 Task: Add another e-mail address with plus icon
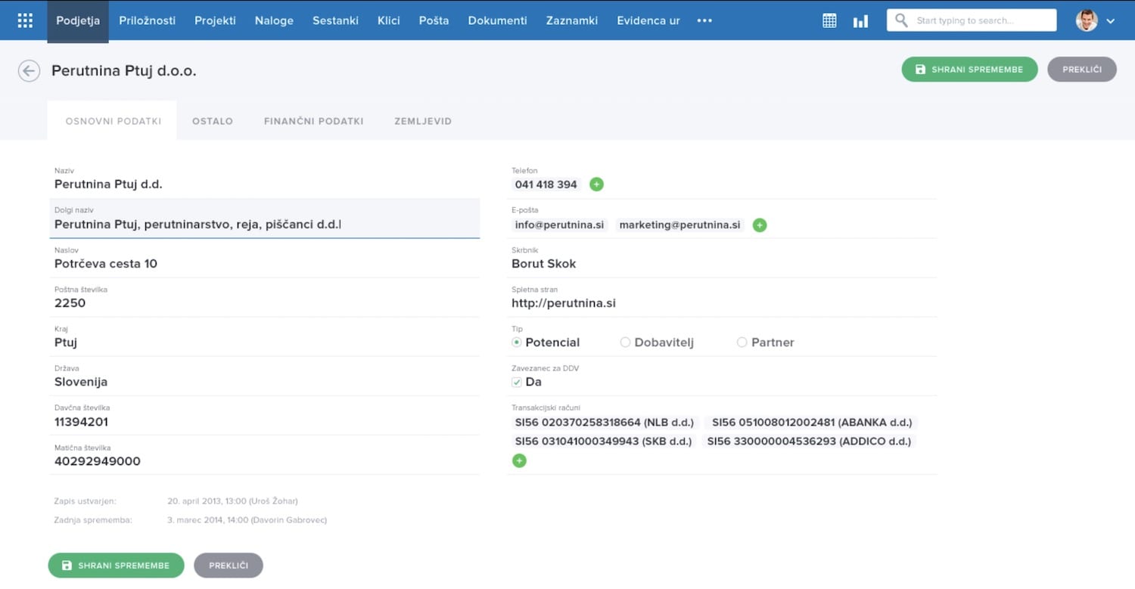pyautogui.click(x=760, y=225)
